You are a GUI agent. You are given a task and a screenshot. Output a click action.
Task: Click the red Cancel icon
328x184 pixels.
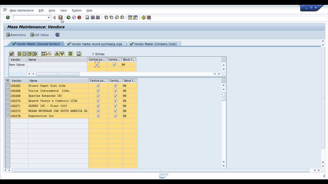[79, 18]
